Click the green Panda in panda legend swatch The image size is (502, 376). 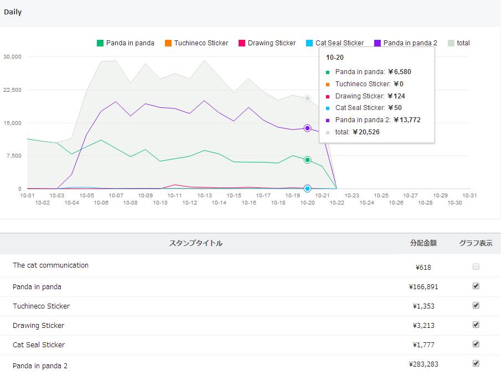[x=100, y=43]
